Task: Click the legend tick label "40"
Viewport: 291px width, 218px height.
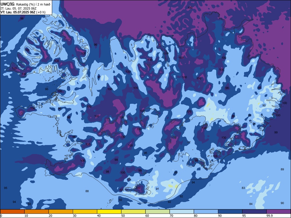Action: pos(99,216)
